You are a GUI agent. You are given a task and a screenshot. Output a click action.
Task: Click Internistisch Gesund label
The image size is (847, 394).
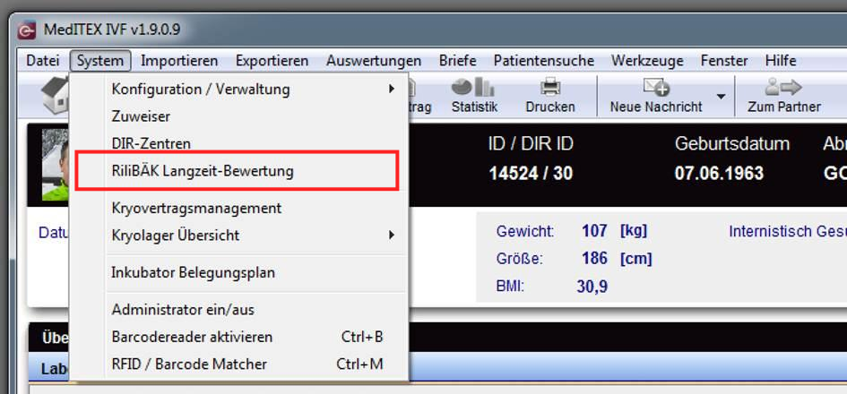click(788, 232)
